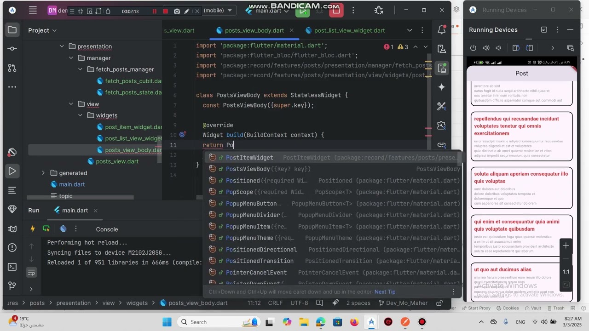Toggle soft-wrap in Run console
This screenshot has height=331, width=589.
[x=31, y=273]
